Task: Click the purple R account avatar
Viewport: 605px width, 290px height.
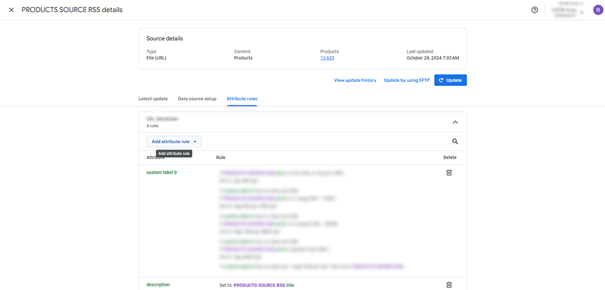Action: (x=597, y=10)
